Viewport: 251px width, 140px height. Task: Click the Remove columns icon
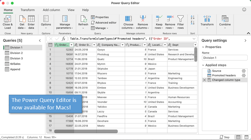143,19
